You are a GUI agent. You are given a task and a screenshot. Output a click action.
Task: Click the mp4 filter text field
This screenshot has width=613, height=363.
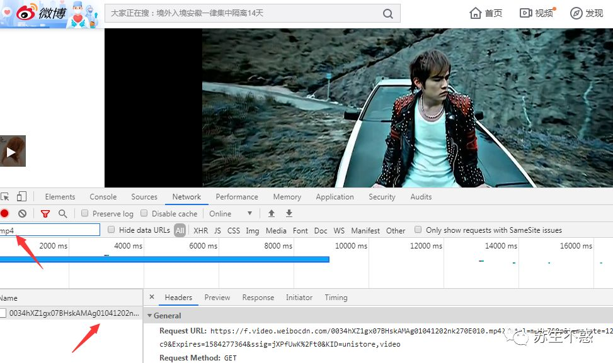pyautogui.click(x=50, y=230)
